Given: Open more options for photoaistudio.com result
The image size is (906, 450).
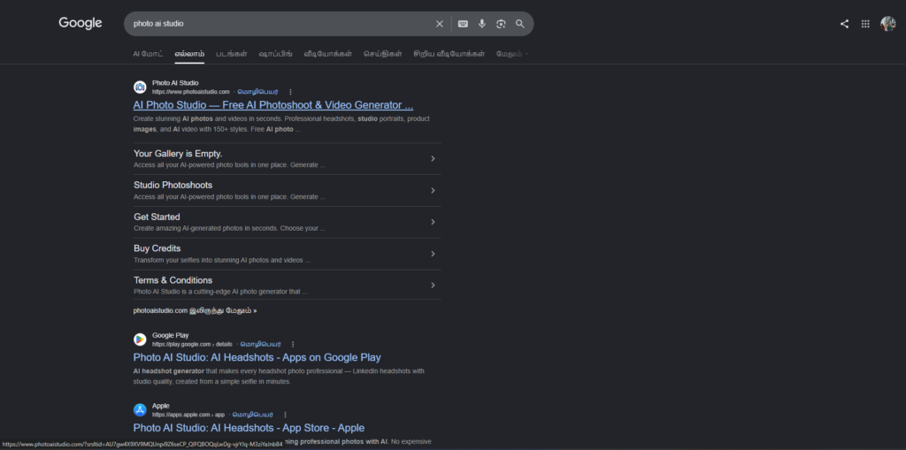Looking at the screenshot, I should pyautogui.click(x=290, y=92).
